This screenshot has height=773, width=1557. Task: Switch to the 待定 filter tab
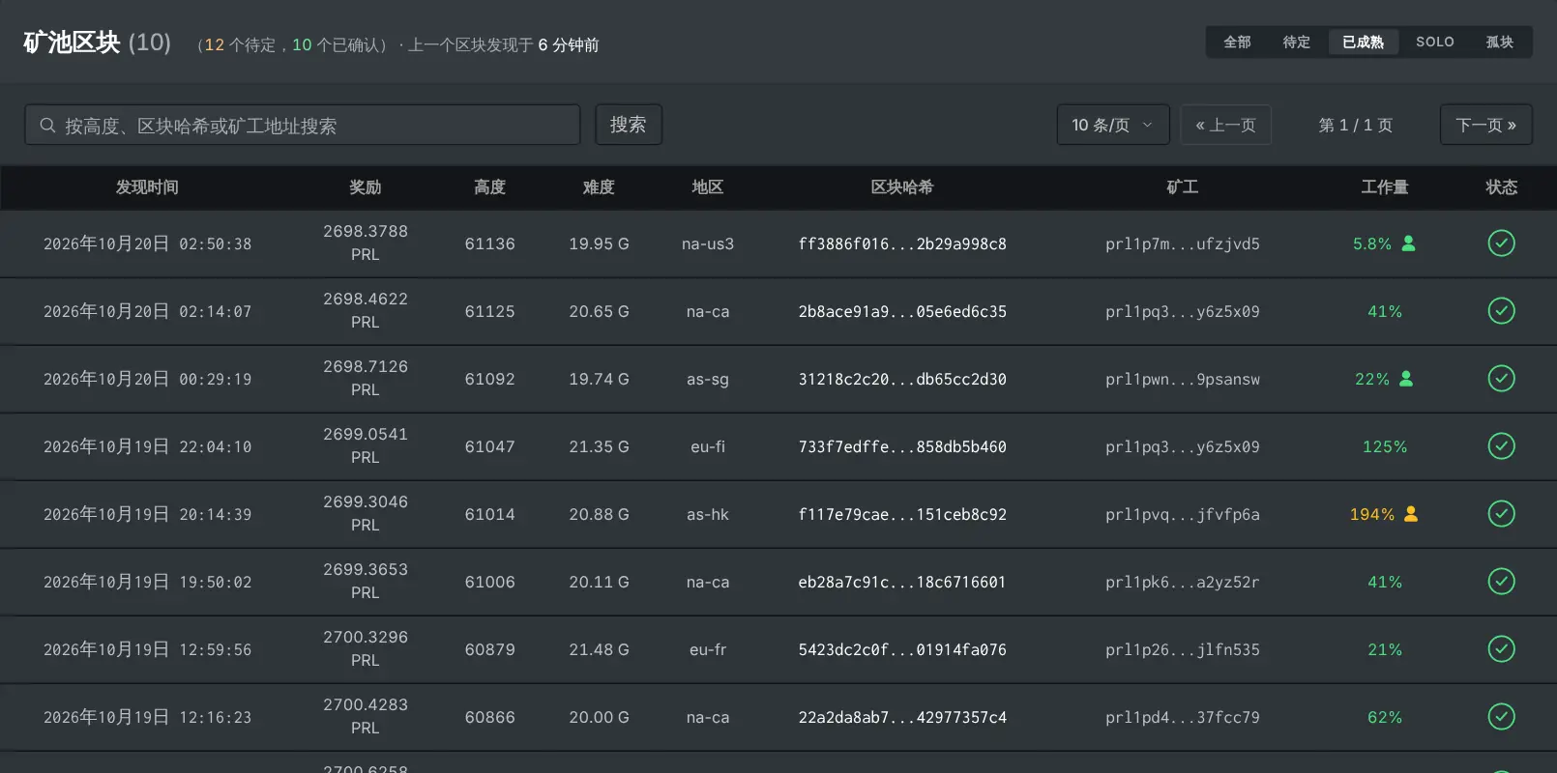pyautogui.click(x=1296, y=43)
